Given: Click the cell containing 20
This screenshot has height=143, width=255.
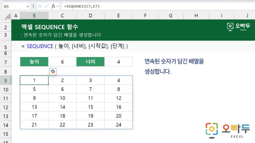Looking at the screenshot, I should pos(119,116).
